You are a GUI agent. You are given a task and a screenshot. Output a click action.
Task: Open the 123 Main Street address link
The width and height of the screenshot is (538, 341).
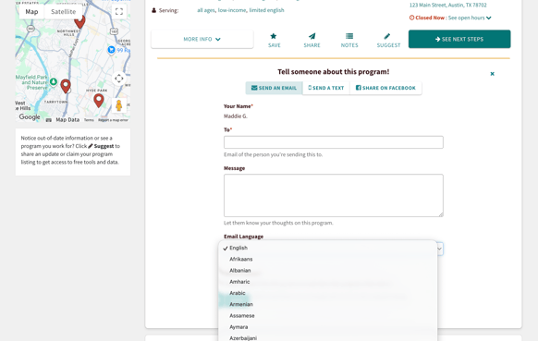pos(448,6)
